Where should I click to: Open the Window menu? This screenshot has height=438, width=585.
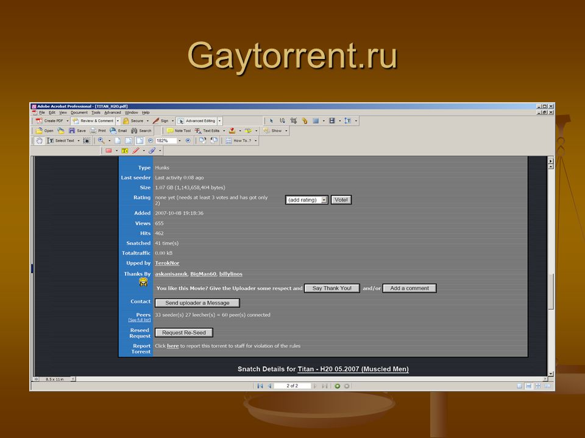coord(132,112)
